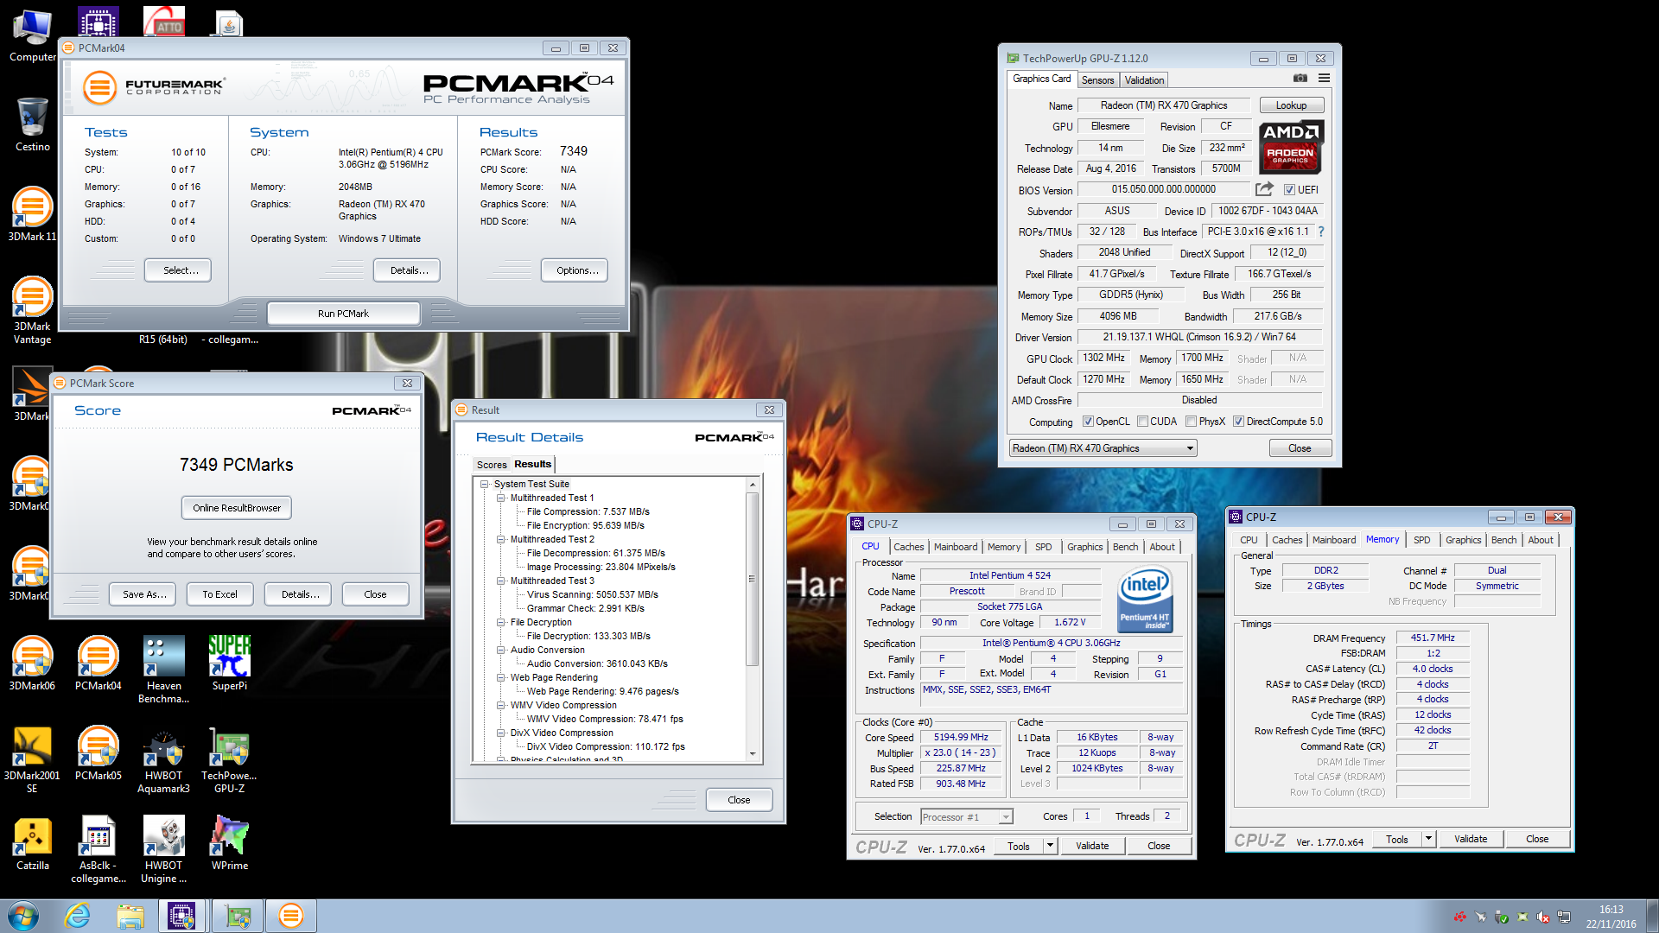Screen dimensions: 1659x933
Task: Open Tools dropdown arrow in CPU window
Action: [x=1050, y=846]
